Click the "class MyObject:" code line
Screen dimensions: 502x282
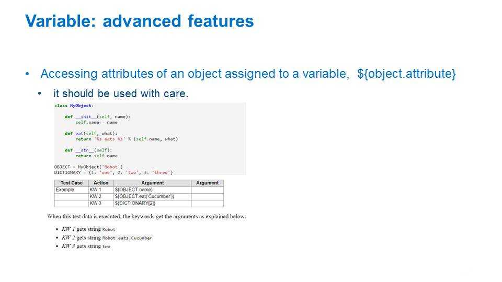tap(73, 105)
